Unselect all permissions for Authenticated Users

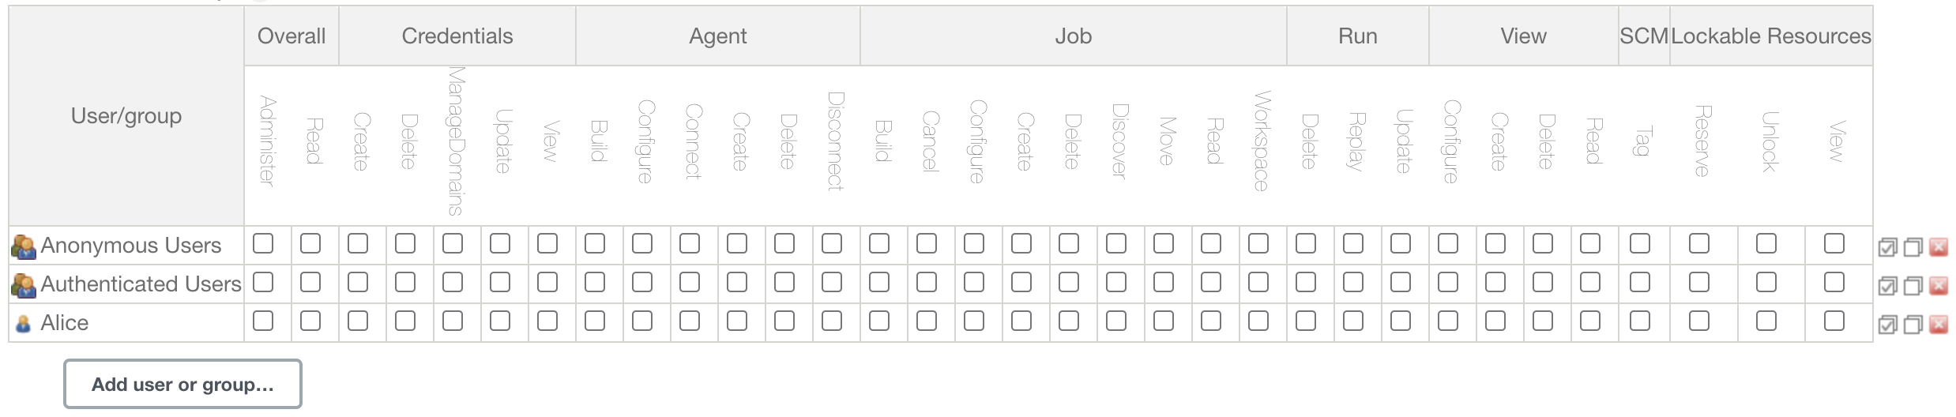pos(1913,286)
